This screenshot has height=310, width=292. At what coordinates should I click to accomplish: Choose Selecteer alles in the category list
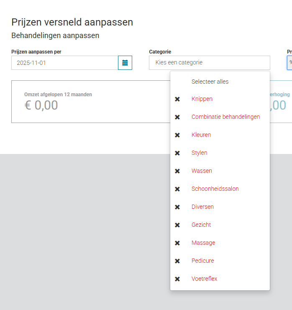pyautogui.click(x=210, y=82)
